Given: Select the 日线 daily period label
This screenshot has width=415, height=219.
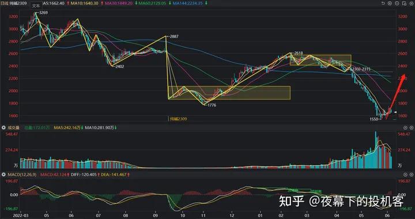Looking at the screenshot, I should click(x=5, y=3).
